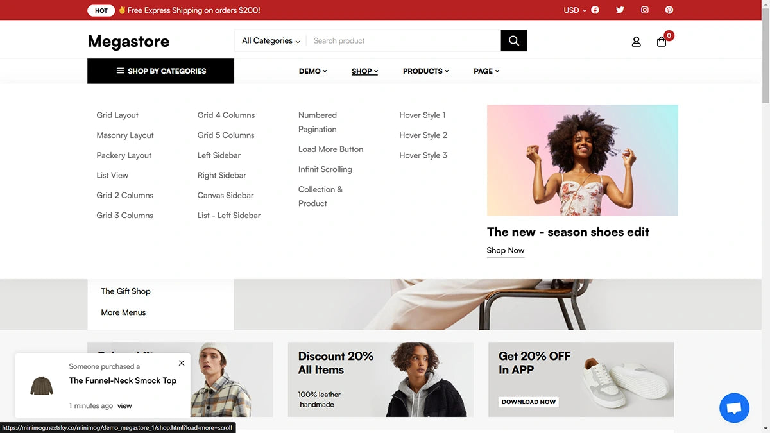Image resolution: width=770 pixels, height=433 pixels.
Task: Open the shopping cart icon
Action: 662,40
